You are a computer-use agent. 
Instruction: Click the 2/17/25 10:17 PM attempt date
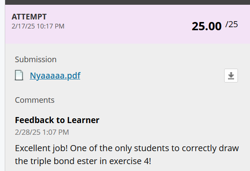[38, 26]
